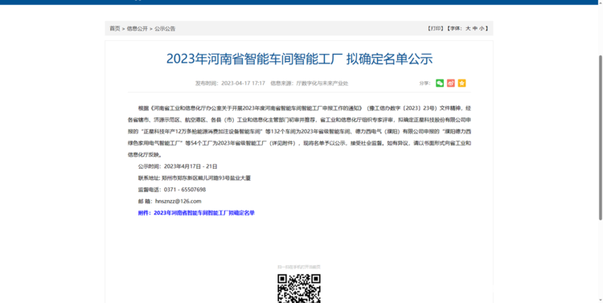
Task: Go to 首页 in the breadcrumb
Action: pos(115,28)
